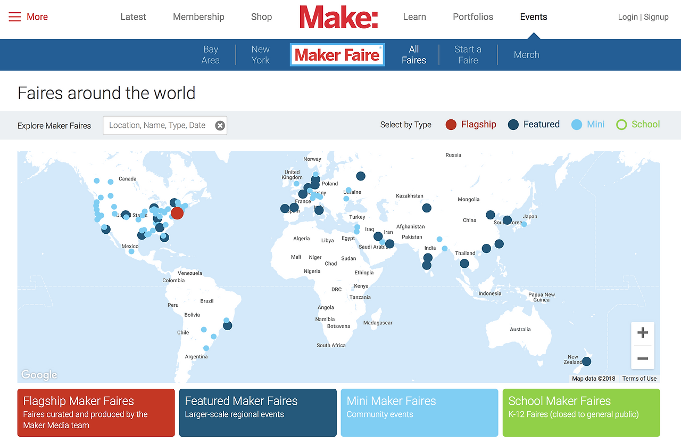Go to the Bay Area faire tab

tap(211, 55)
